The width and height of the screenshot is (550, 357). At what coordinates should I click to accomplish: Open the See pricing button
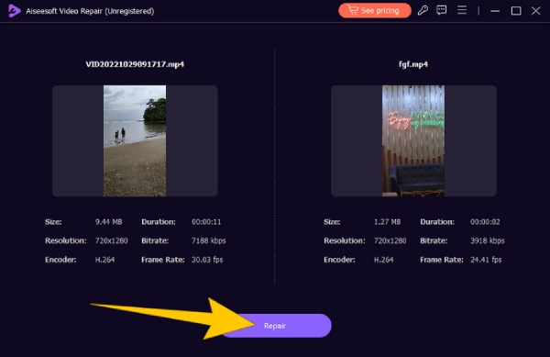click(x=375, y=10)
